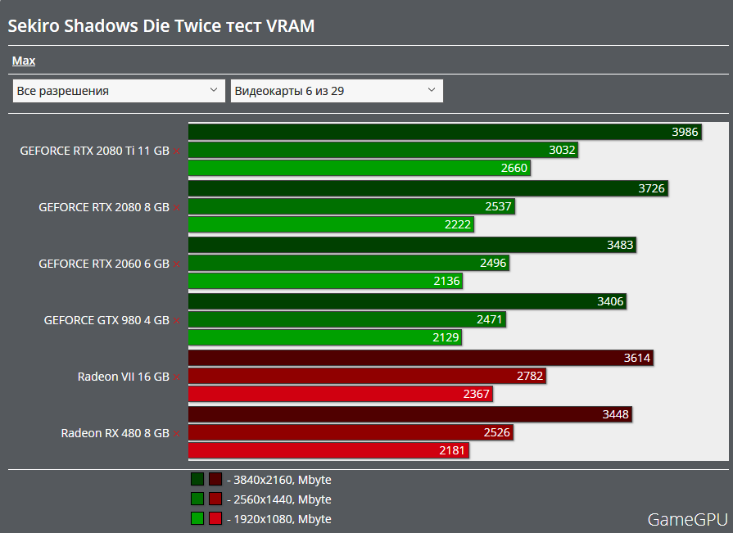Click the 2181 bar for Radeon RX 480
Image resolution: width=733 pixels, height=533 pixels.
[x=328, y=451]
